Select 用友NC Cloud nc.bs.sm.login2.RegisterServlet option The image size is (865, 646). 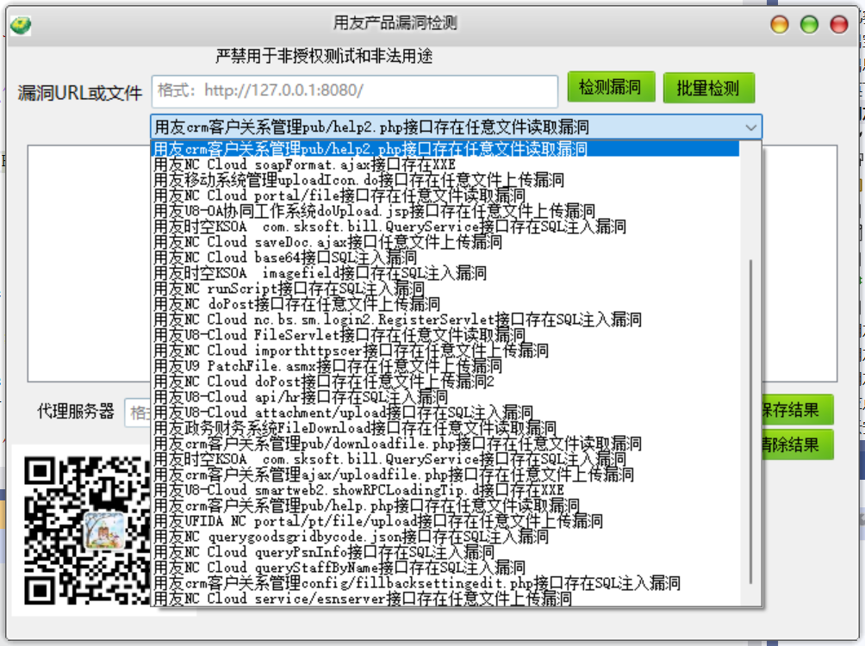(x=445, y=320)
